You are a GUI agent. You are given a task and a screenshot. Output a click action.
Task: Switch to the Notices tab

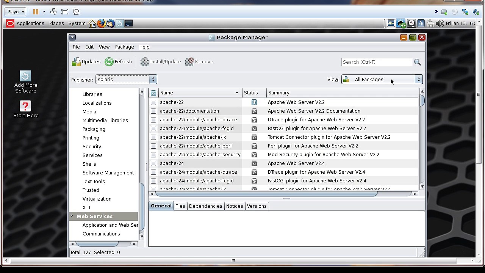[x=235, y=206]
